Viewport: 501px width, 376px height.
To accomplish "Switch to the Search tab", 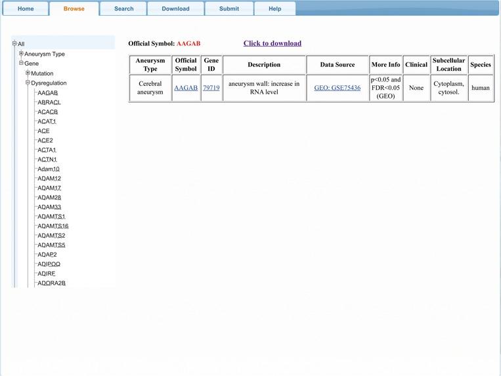I will [x=123, y=9].
